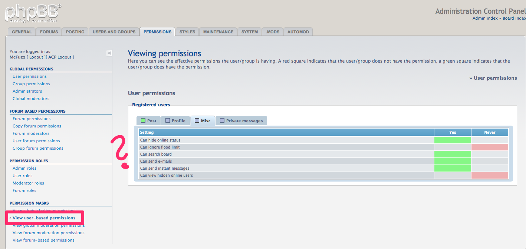Click the phpBB logo
Viewport: 526px width, 249px height.
(x=33, y=13)
